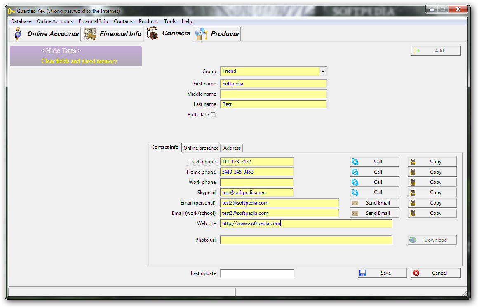Click the Email (work/school) field
Viewport: 479px width, 308px height.
279,213
